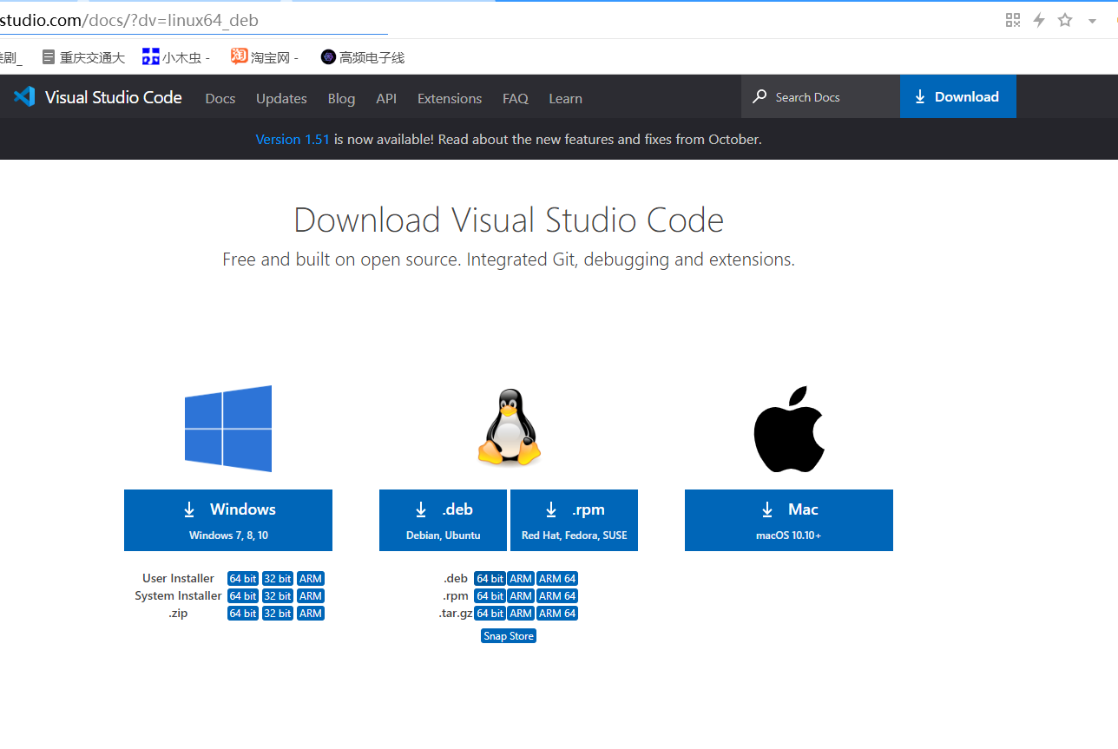This screenshot has width=1118, height=749.
Task: Click the Download Visual Studio Code heading
Action: point(509,220)
